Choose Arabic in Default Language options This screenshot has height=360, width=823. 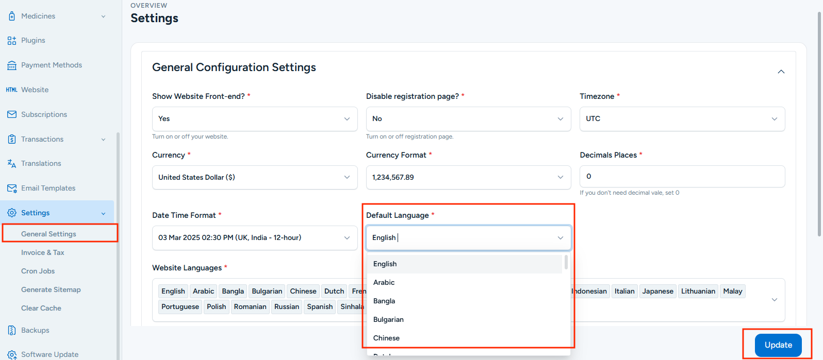pos(384,282)
